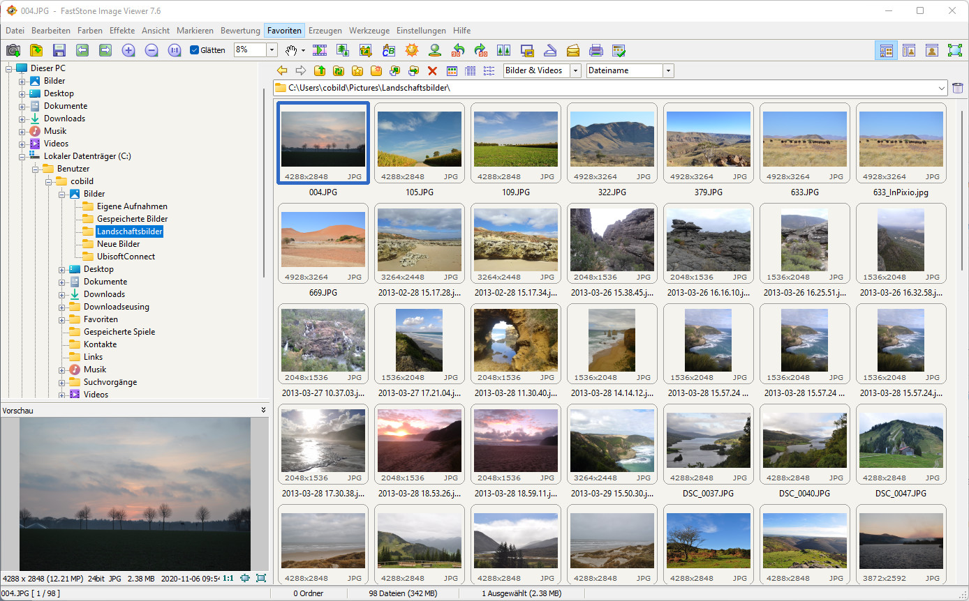Screen dimensions: 969x601
Task: Open the Werkzeuge menu
Action: [x=369, y=31]
